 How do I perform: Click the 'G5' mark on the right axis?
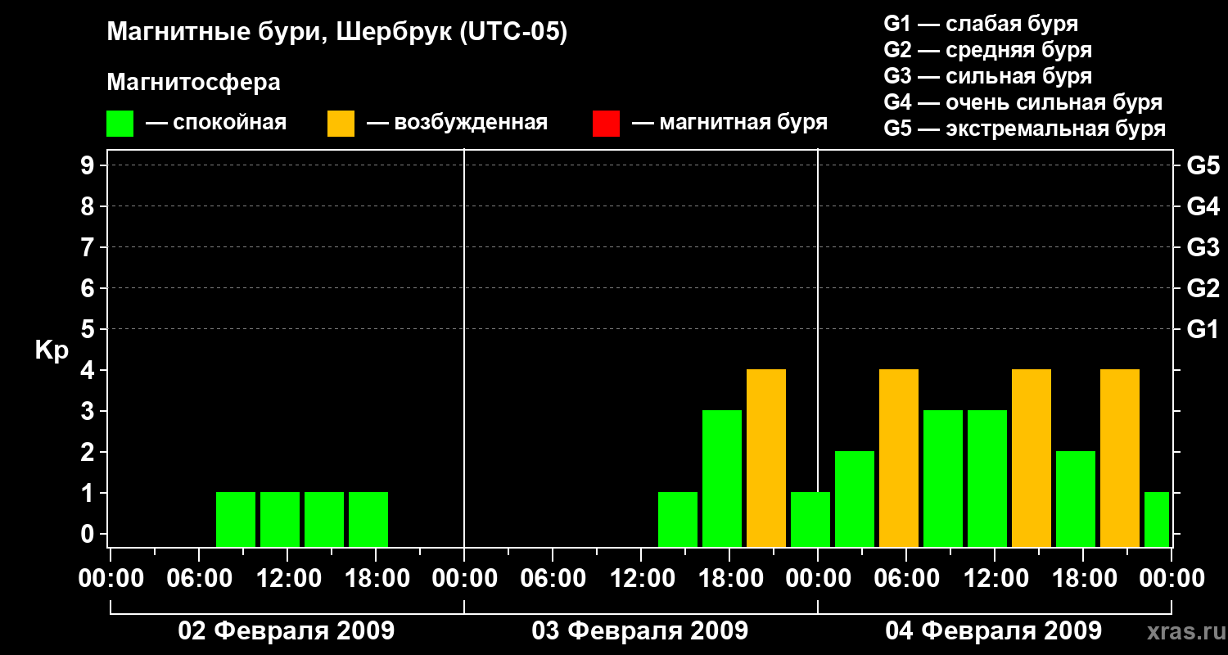[1203, 165]
